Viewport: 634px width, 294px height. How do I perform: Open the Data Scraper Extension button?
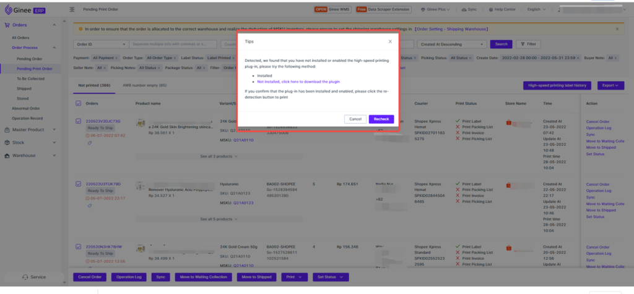point(384,9)
